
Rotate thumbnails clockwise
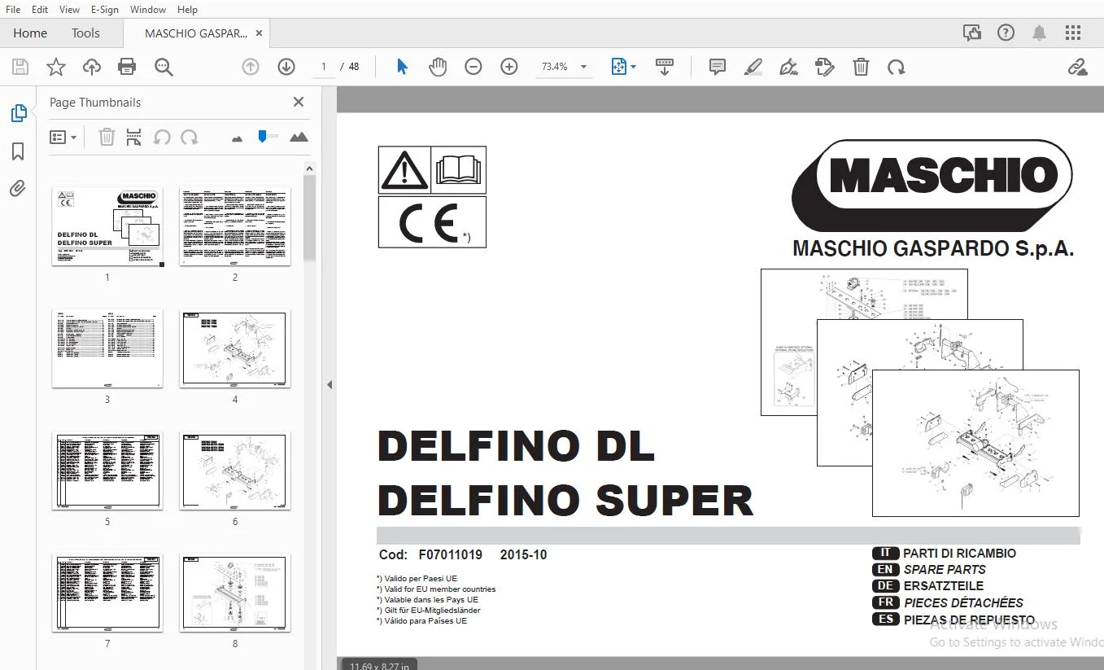pos(190,137)
